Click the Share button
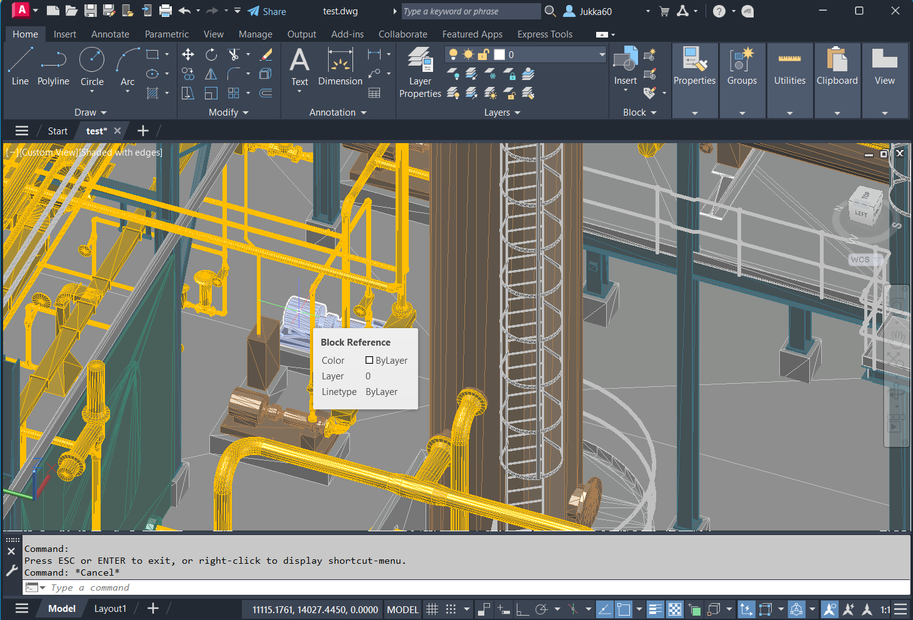 coord(267,11)
